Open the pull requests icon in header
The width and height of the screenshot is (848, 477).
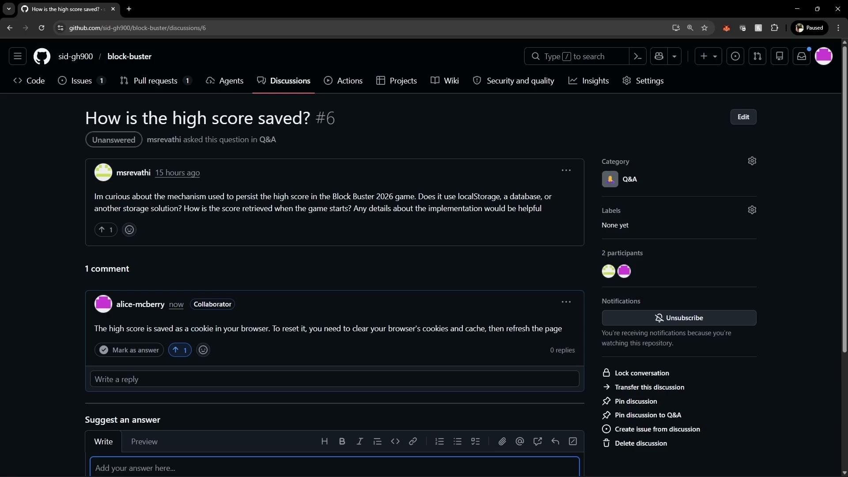757,56
